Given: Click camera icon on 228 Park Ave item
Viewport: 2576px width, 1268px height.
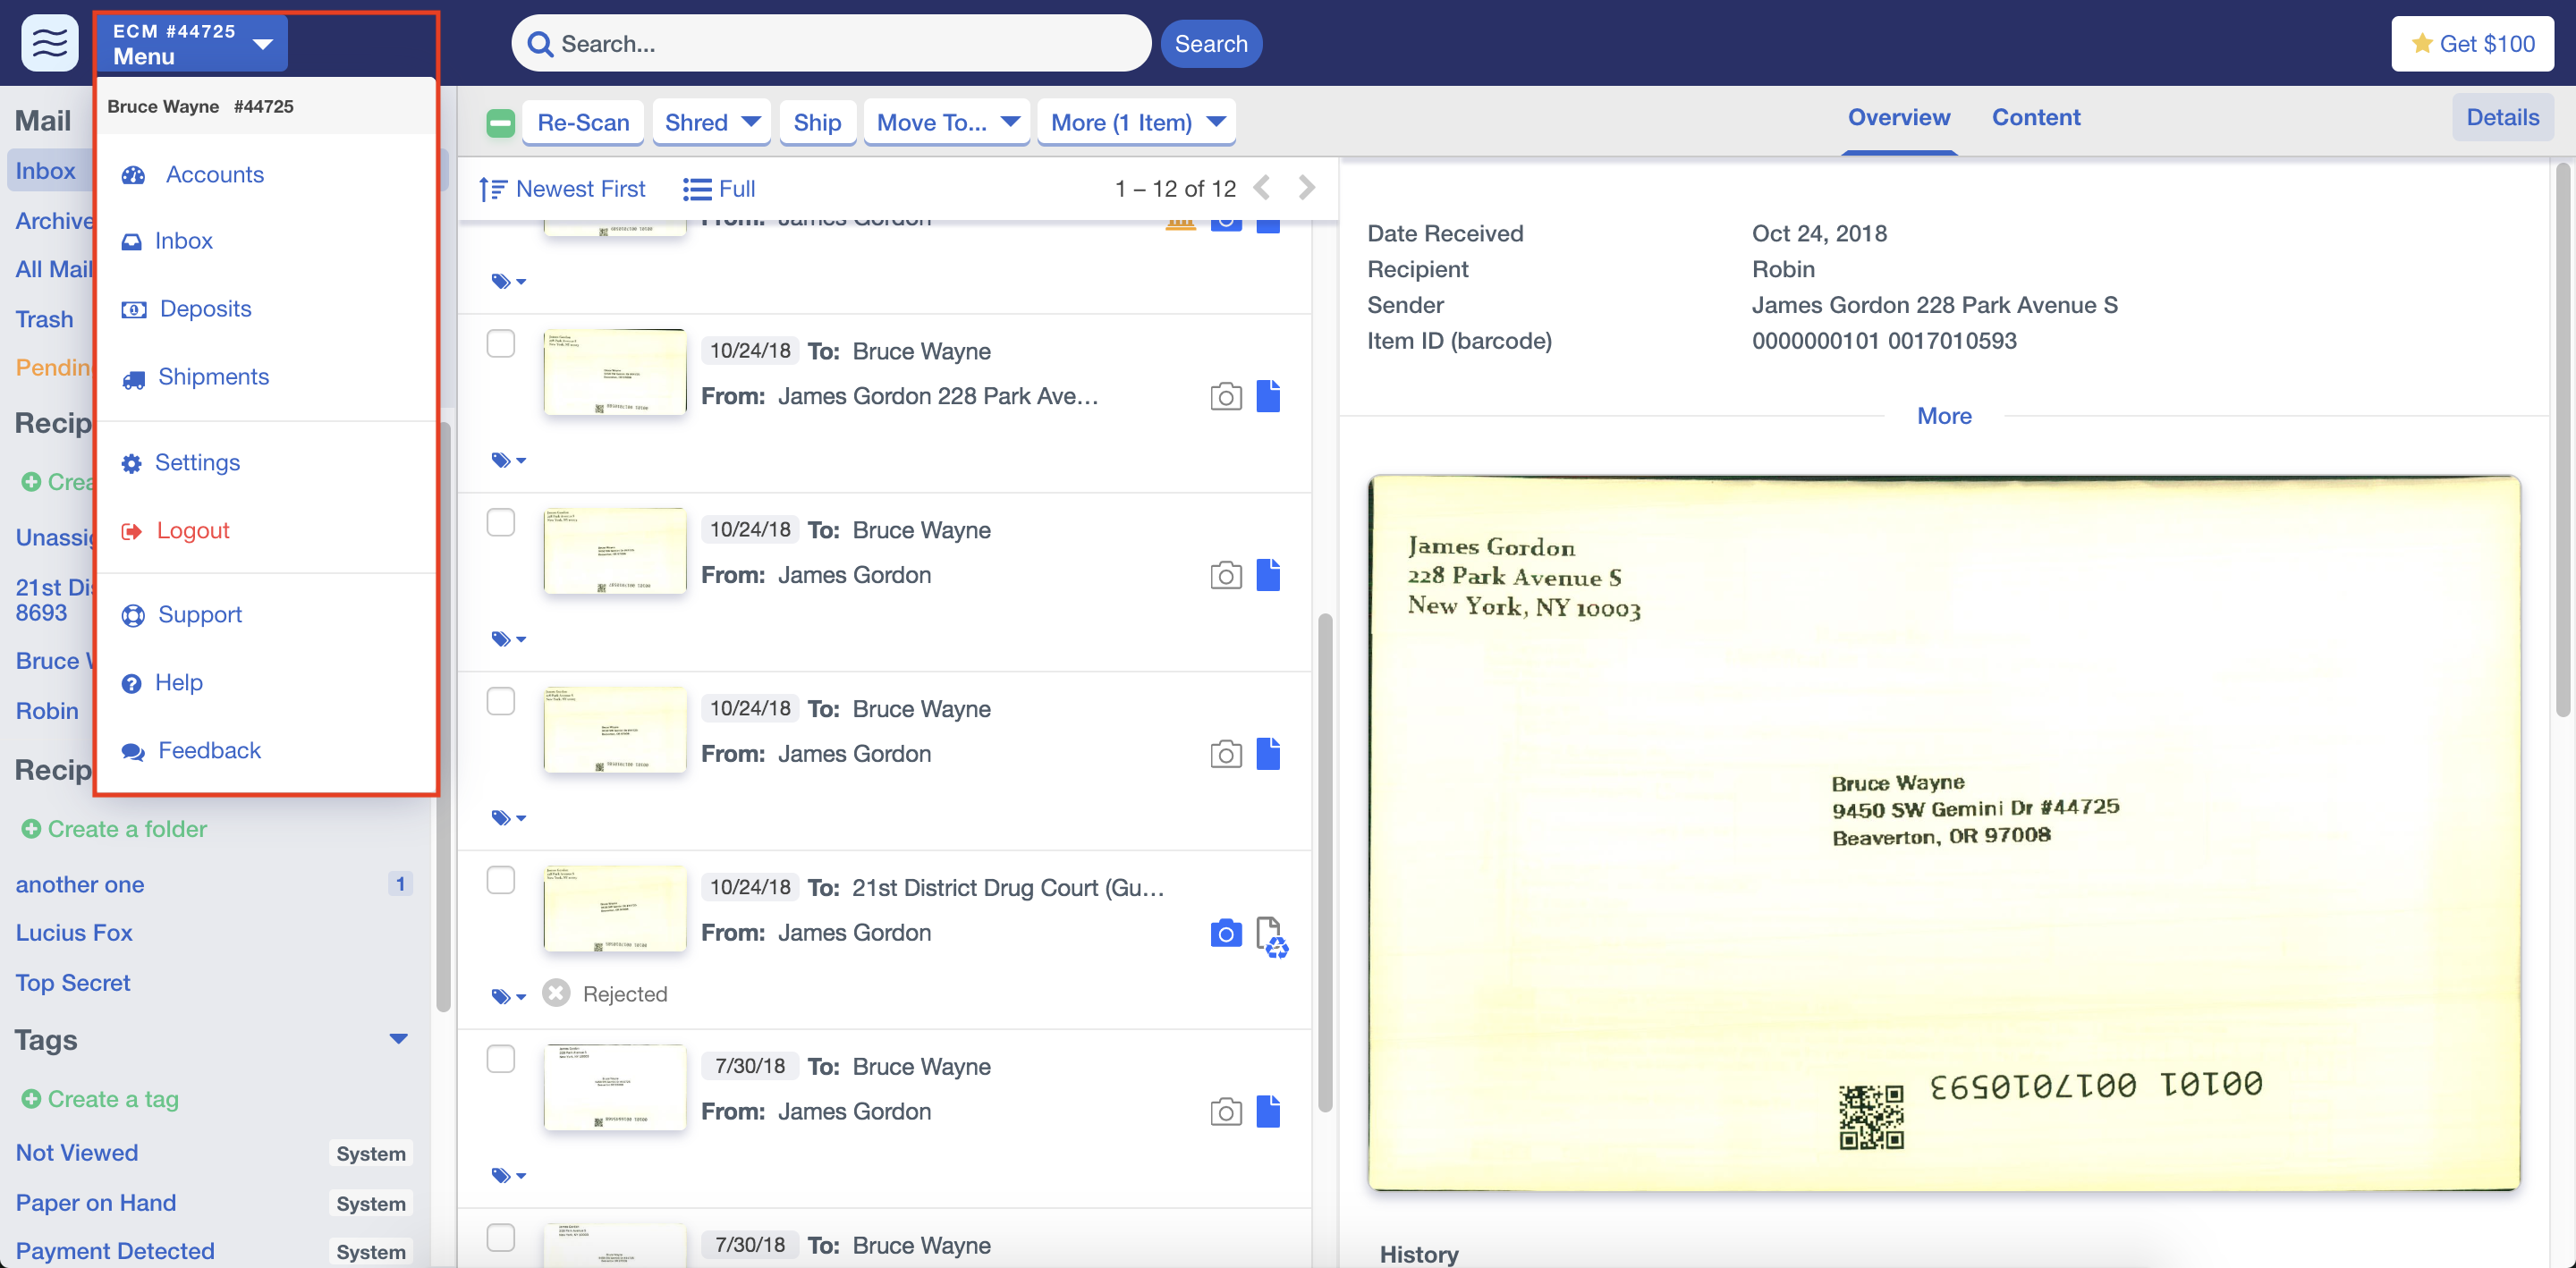Looking at the screenshot, I should (x=1225, y=397).
